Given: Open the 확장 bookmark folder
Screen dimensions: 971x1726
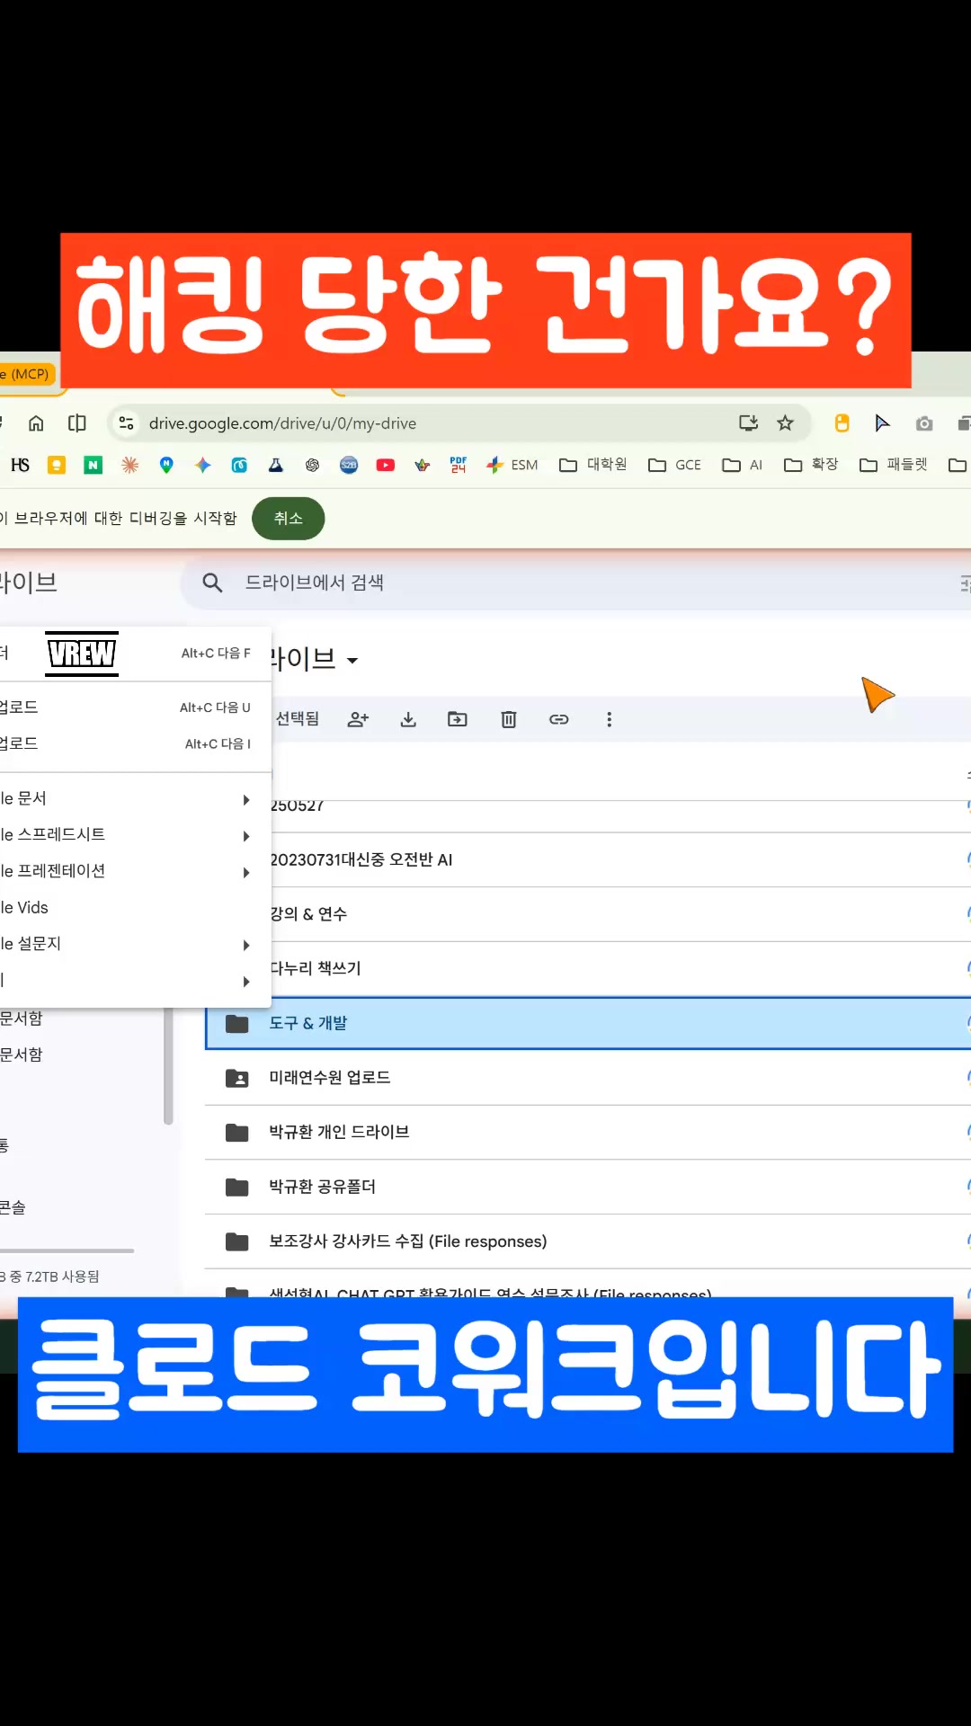Looking at the screenshot, I should point(811,465).
